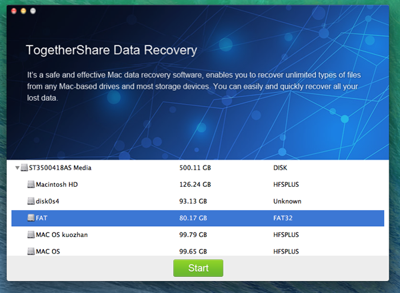Click the 99.79 GB size value
The width and height of the screenshot is (400, 293).
click(x=193, y=235)
